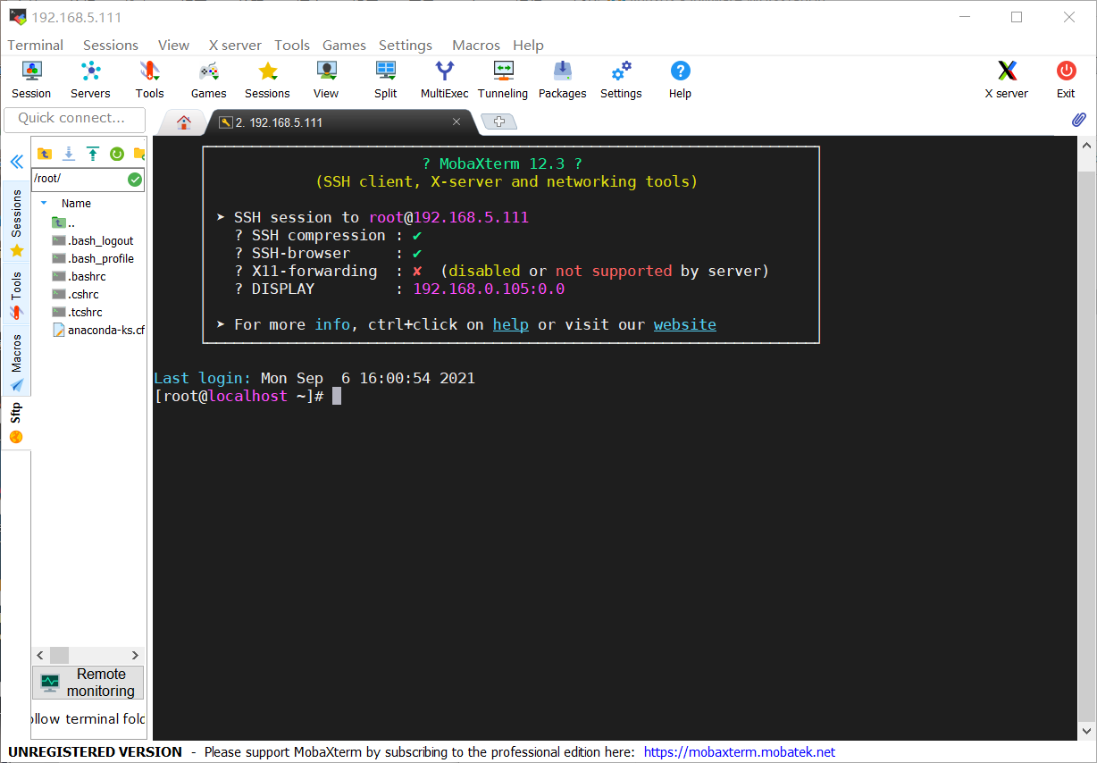The width and height of the screenshot is (1097, 763).
Task: Download selected file from SFTP panel
Action: point(69,154)
